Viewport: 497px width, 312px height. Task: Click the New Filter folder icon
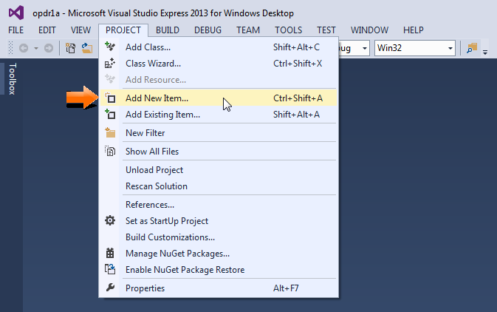click(111, 133)
